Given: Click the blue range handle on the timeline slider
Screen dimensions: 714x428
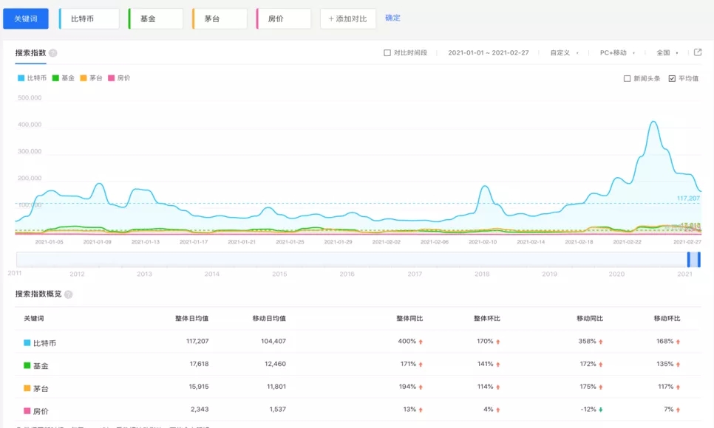Looking at the screenshot, I should coord(694,259).
